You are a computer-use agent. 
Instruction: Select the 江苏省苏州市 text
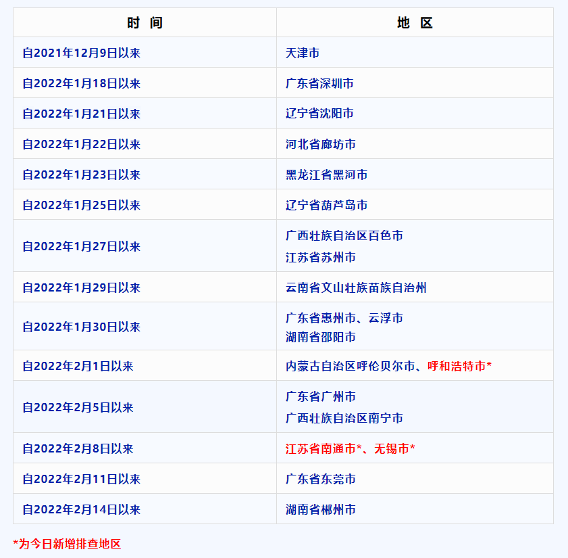(x=321, y=257)
